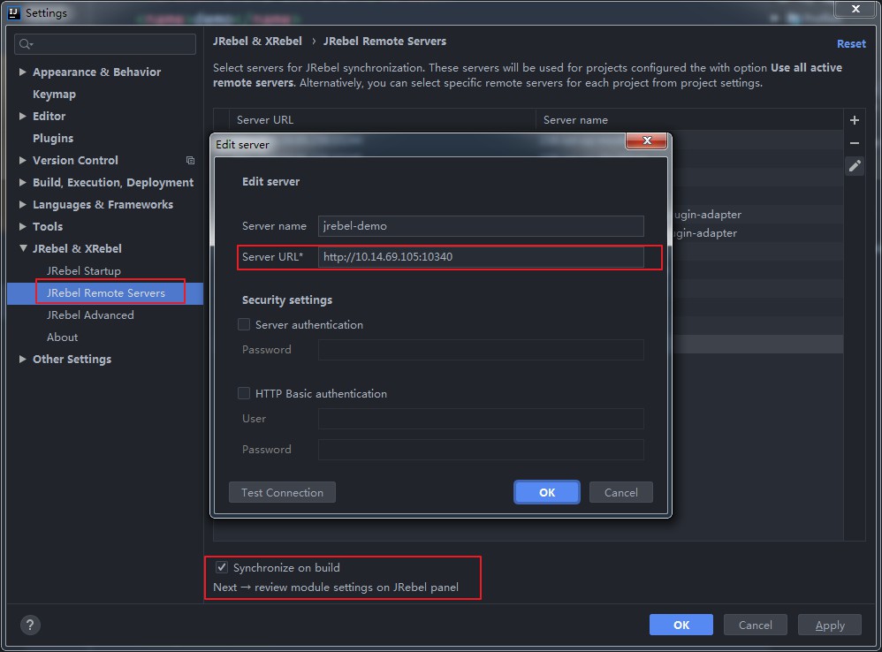Select JRebel Remote Servers item
Image resolution: width=882 pixels, height=652 pixels.
(106, 292)
